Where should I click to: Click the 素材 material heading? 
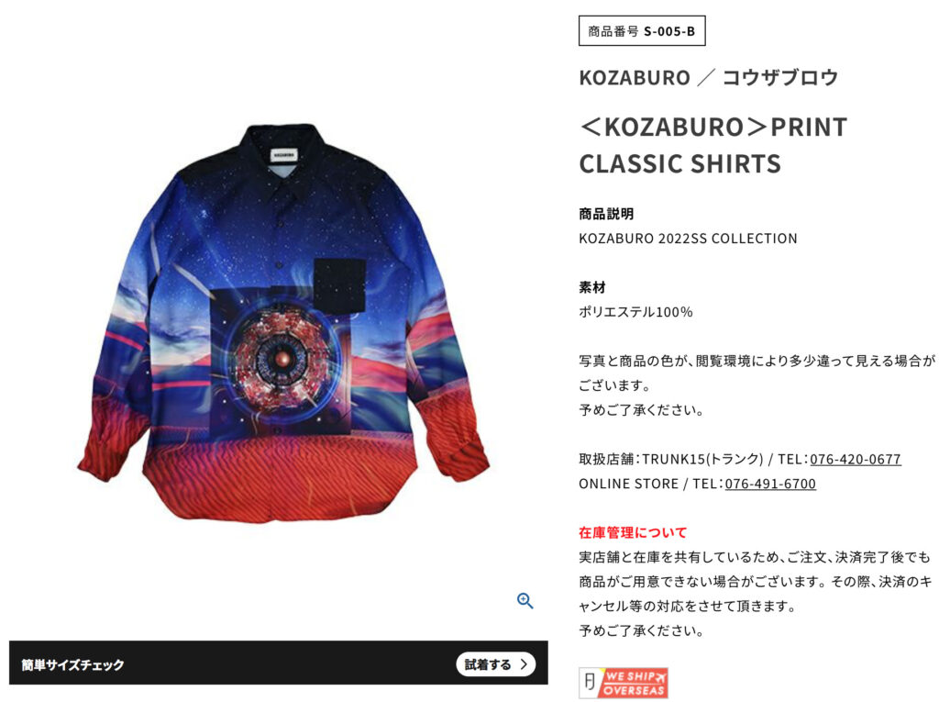[x=592, y=287]
